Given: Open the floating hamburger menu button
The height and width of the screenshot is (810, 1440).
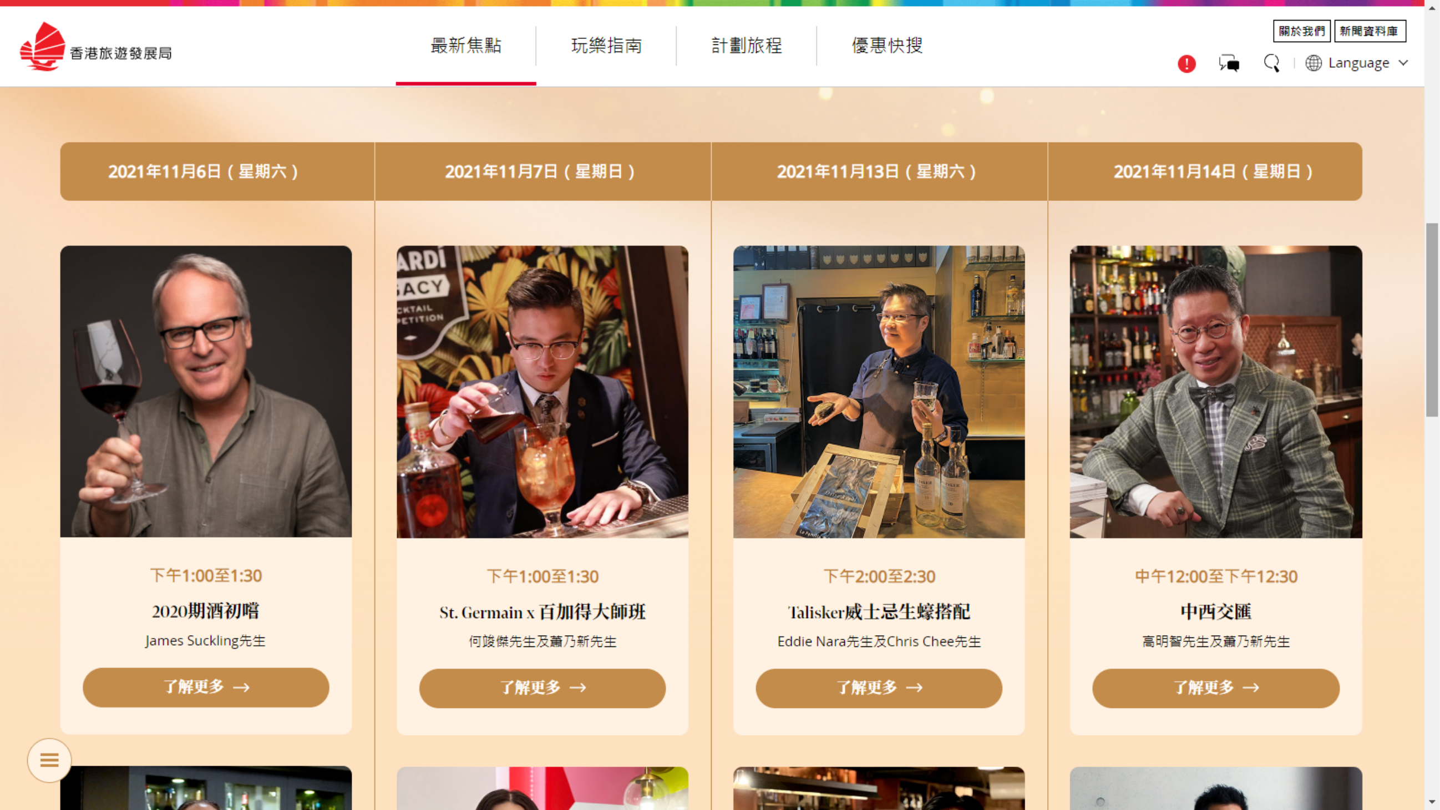Looking at the screenshot, I should pos(49,760).
